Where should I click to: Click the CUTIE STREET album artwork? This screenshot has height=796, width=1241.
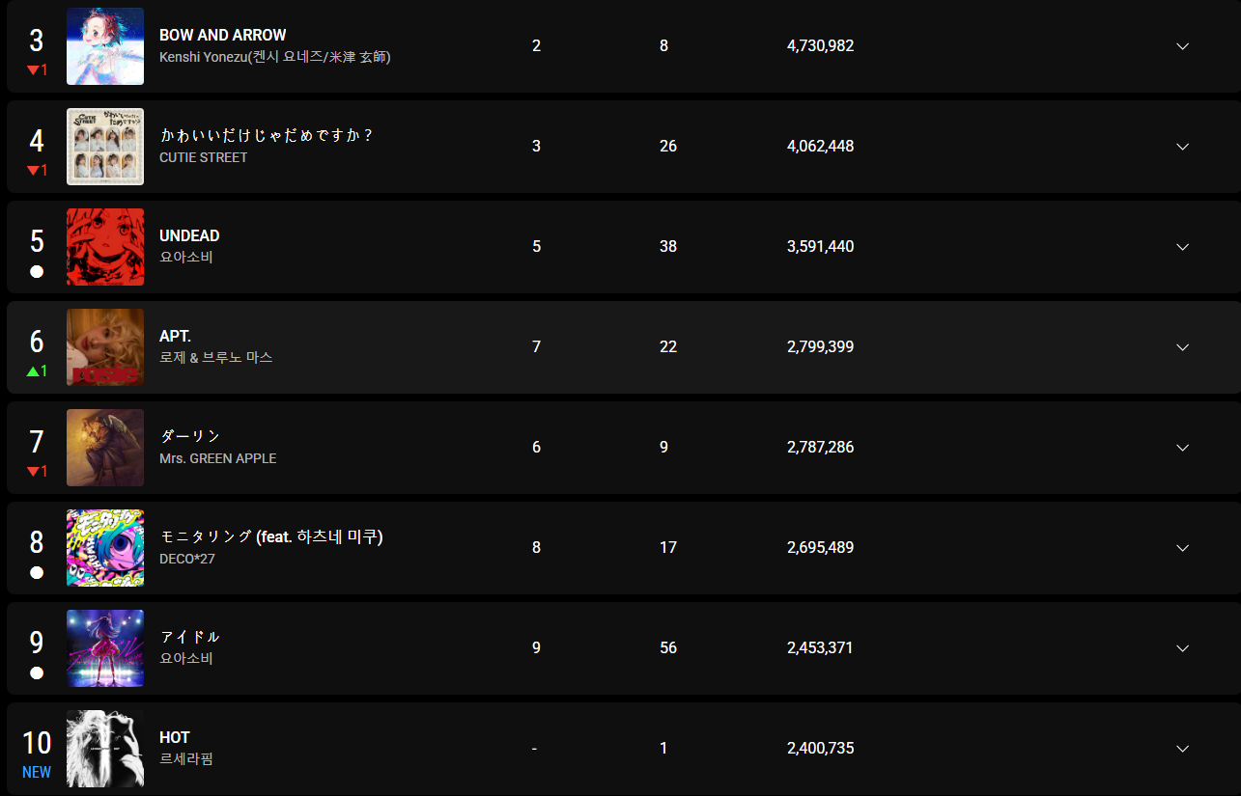(x=105, y=147)
